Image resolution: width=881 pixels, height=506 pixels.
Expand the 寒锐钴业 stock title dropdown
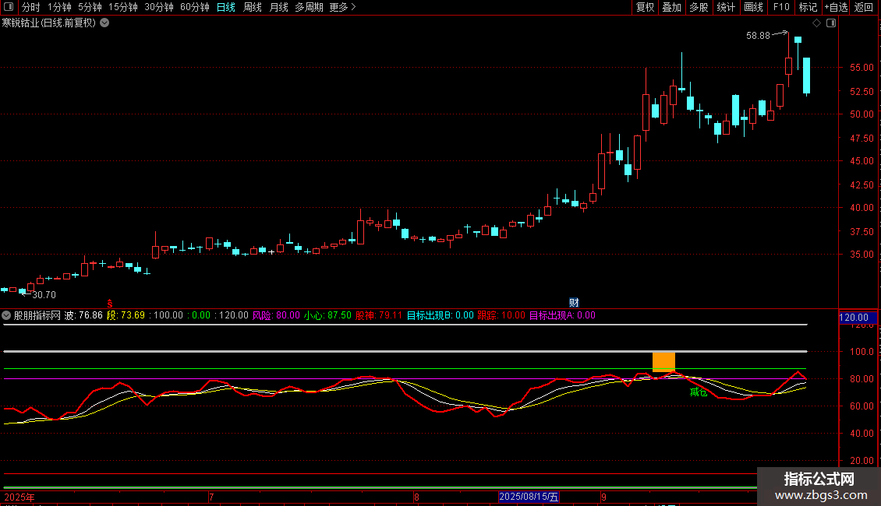coord(104,23)
